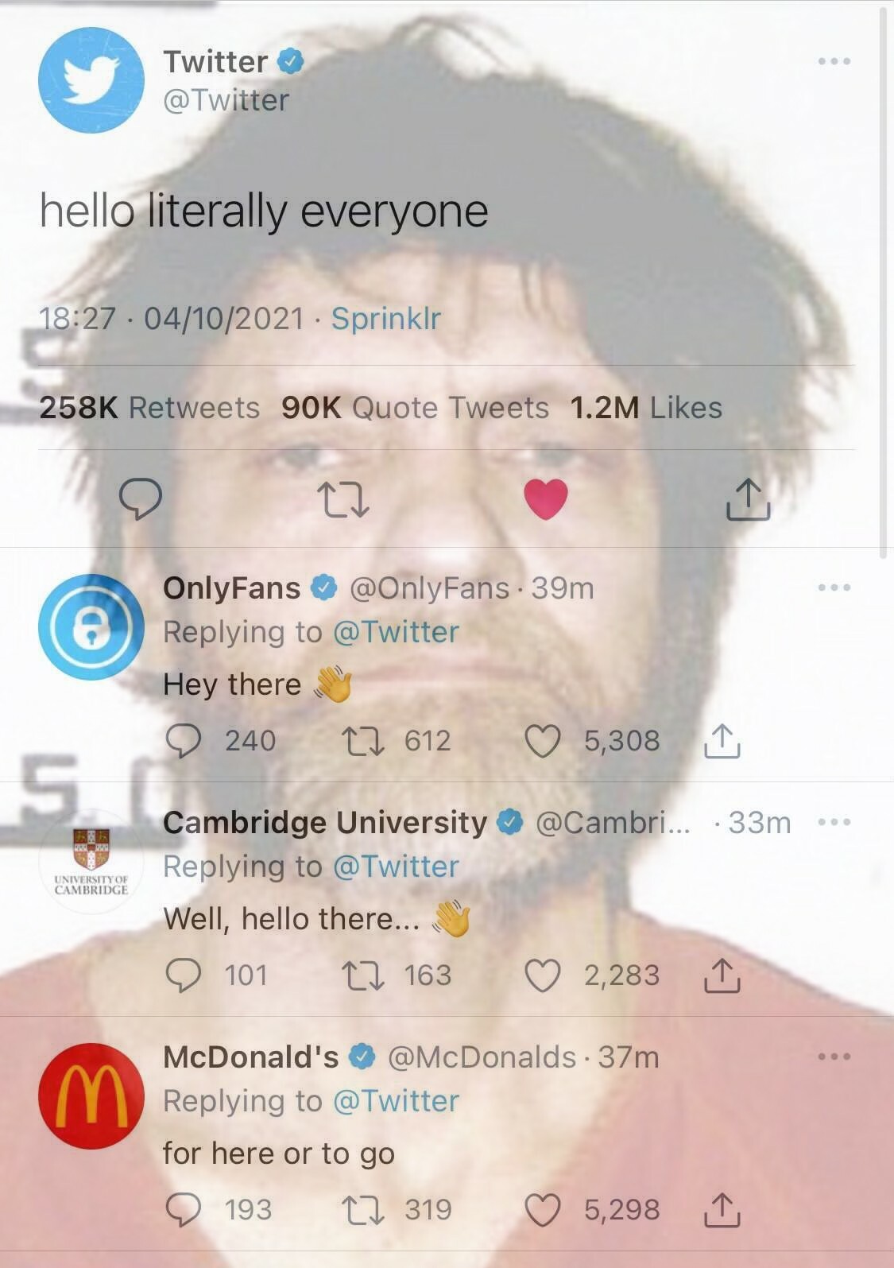
Task: Like the Cambridge University reply
Action: click(x=544, y=975)
